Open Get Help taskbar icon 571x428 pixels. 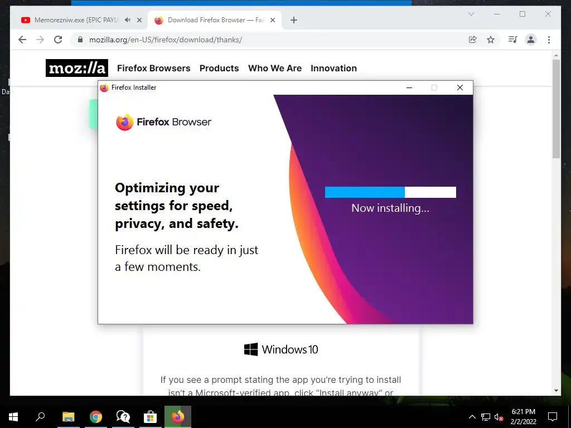123,417
